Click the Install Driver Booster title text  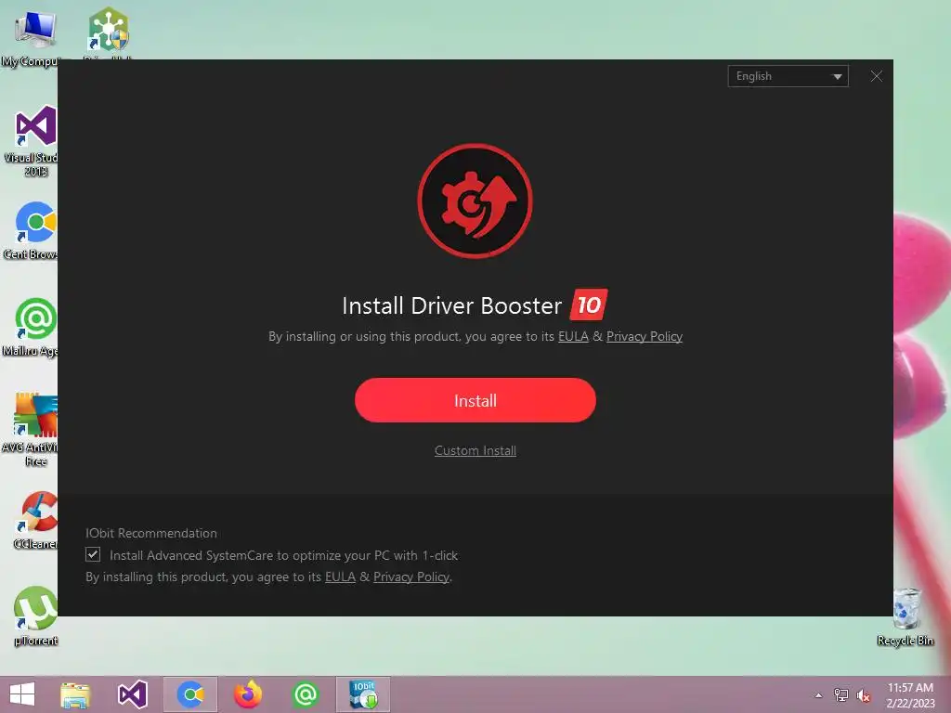point(452,305)
